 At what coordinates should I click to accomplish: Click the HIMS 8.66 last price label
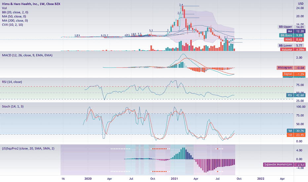[x=295, y=40]
